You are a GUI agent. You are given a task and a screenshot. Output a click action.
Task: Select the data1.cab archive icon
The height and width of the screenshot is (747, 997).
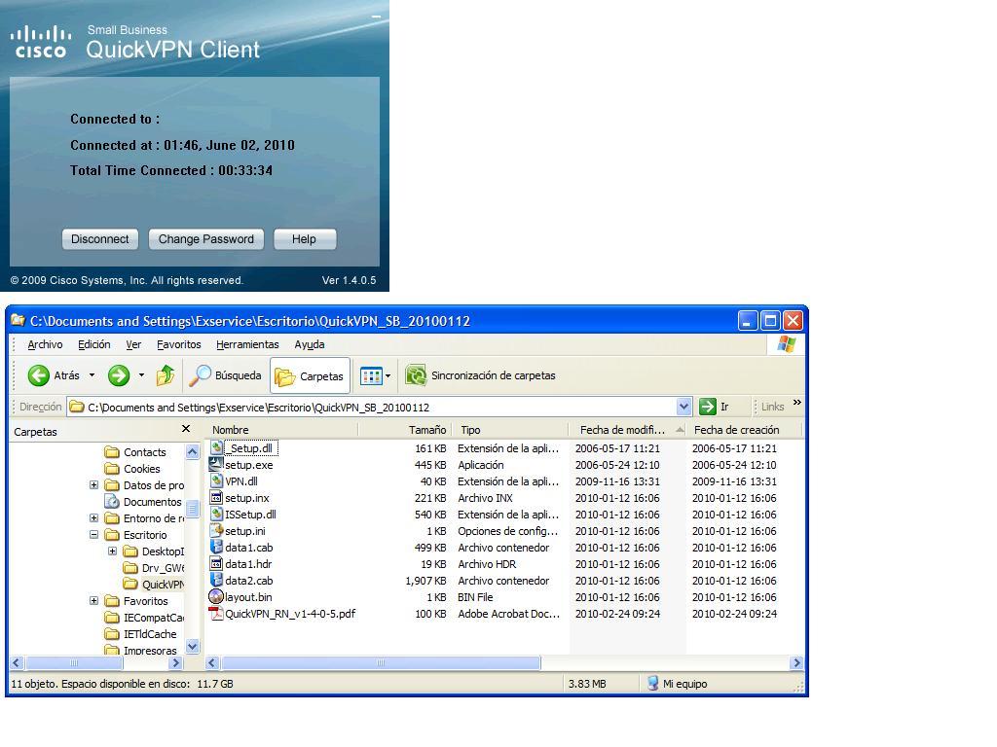tap(216, 547)
